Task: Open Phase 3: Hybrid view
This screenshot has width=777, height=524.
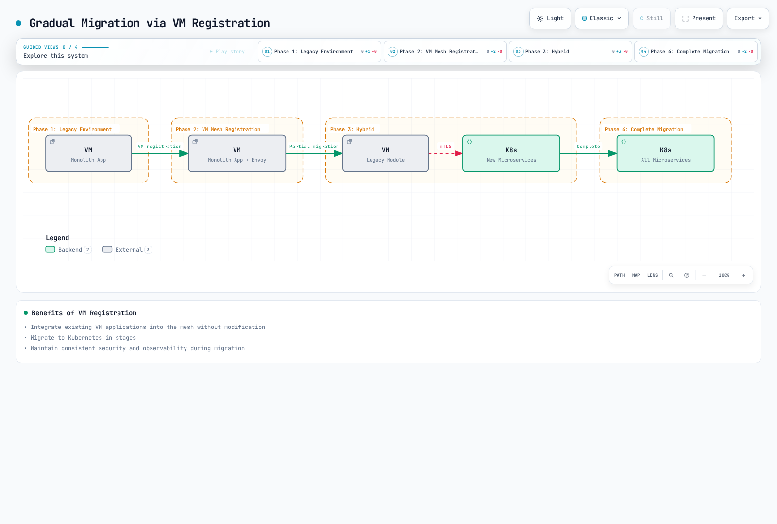Action: (x=570, y=51)
